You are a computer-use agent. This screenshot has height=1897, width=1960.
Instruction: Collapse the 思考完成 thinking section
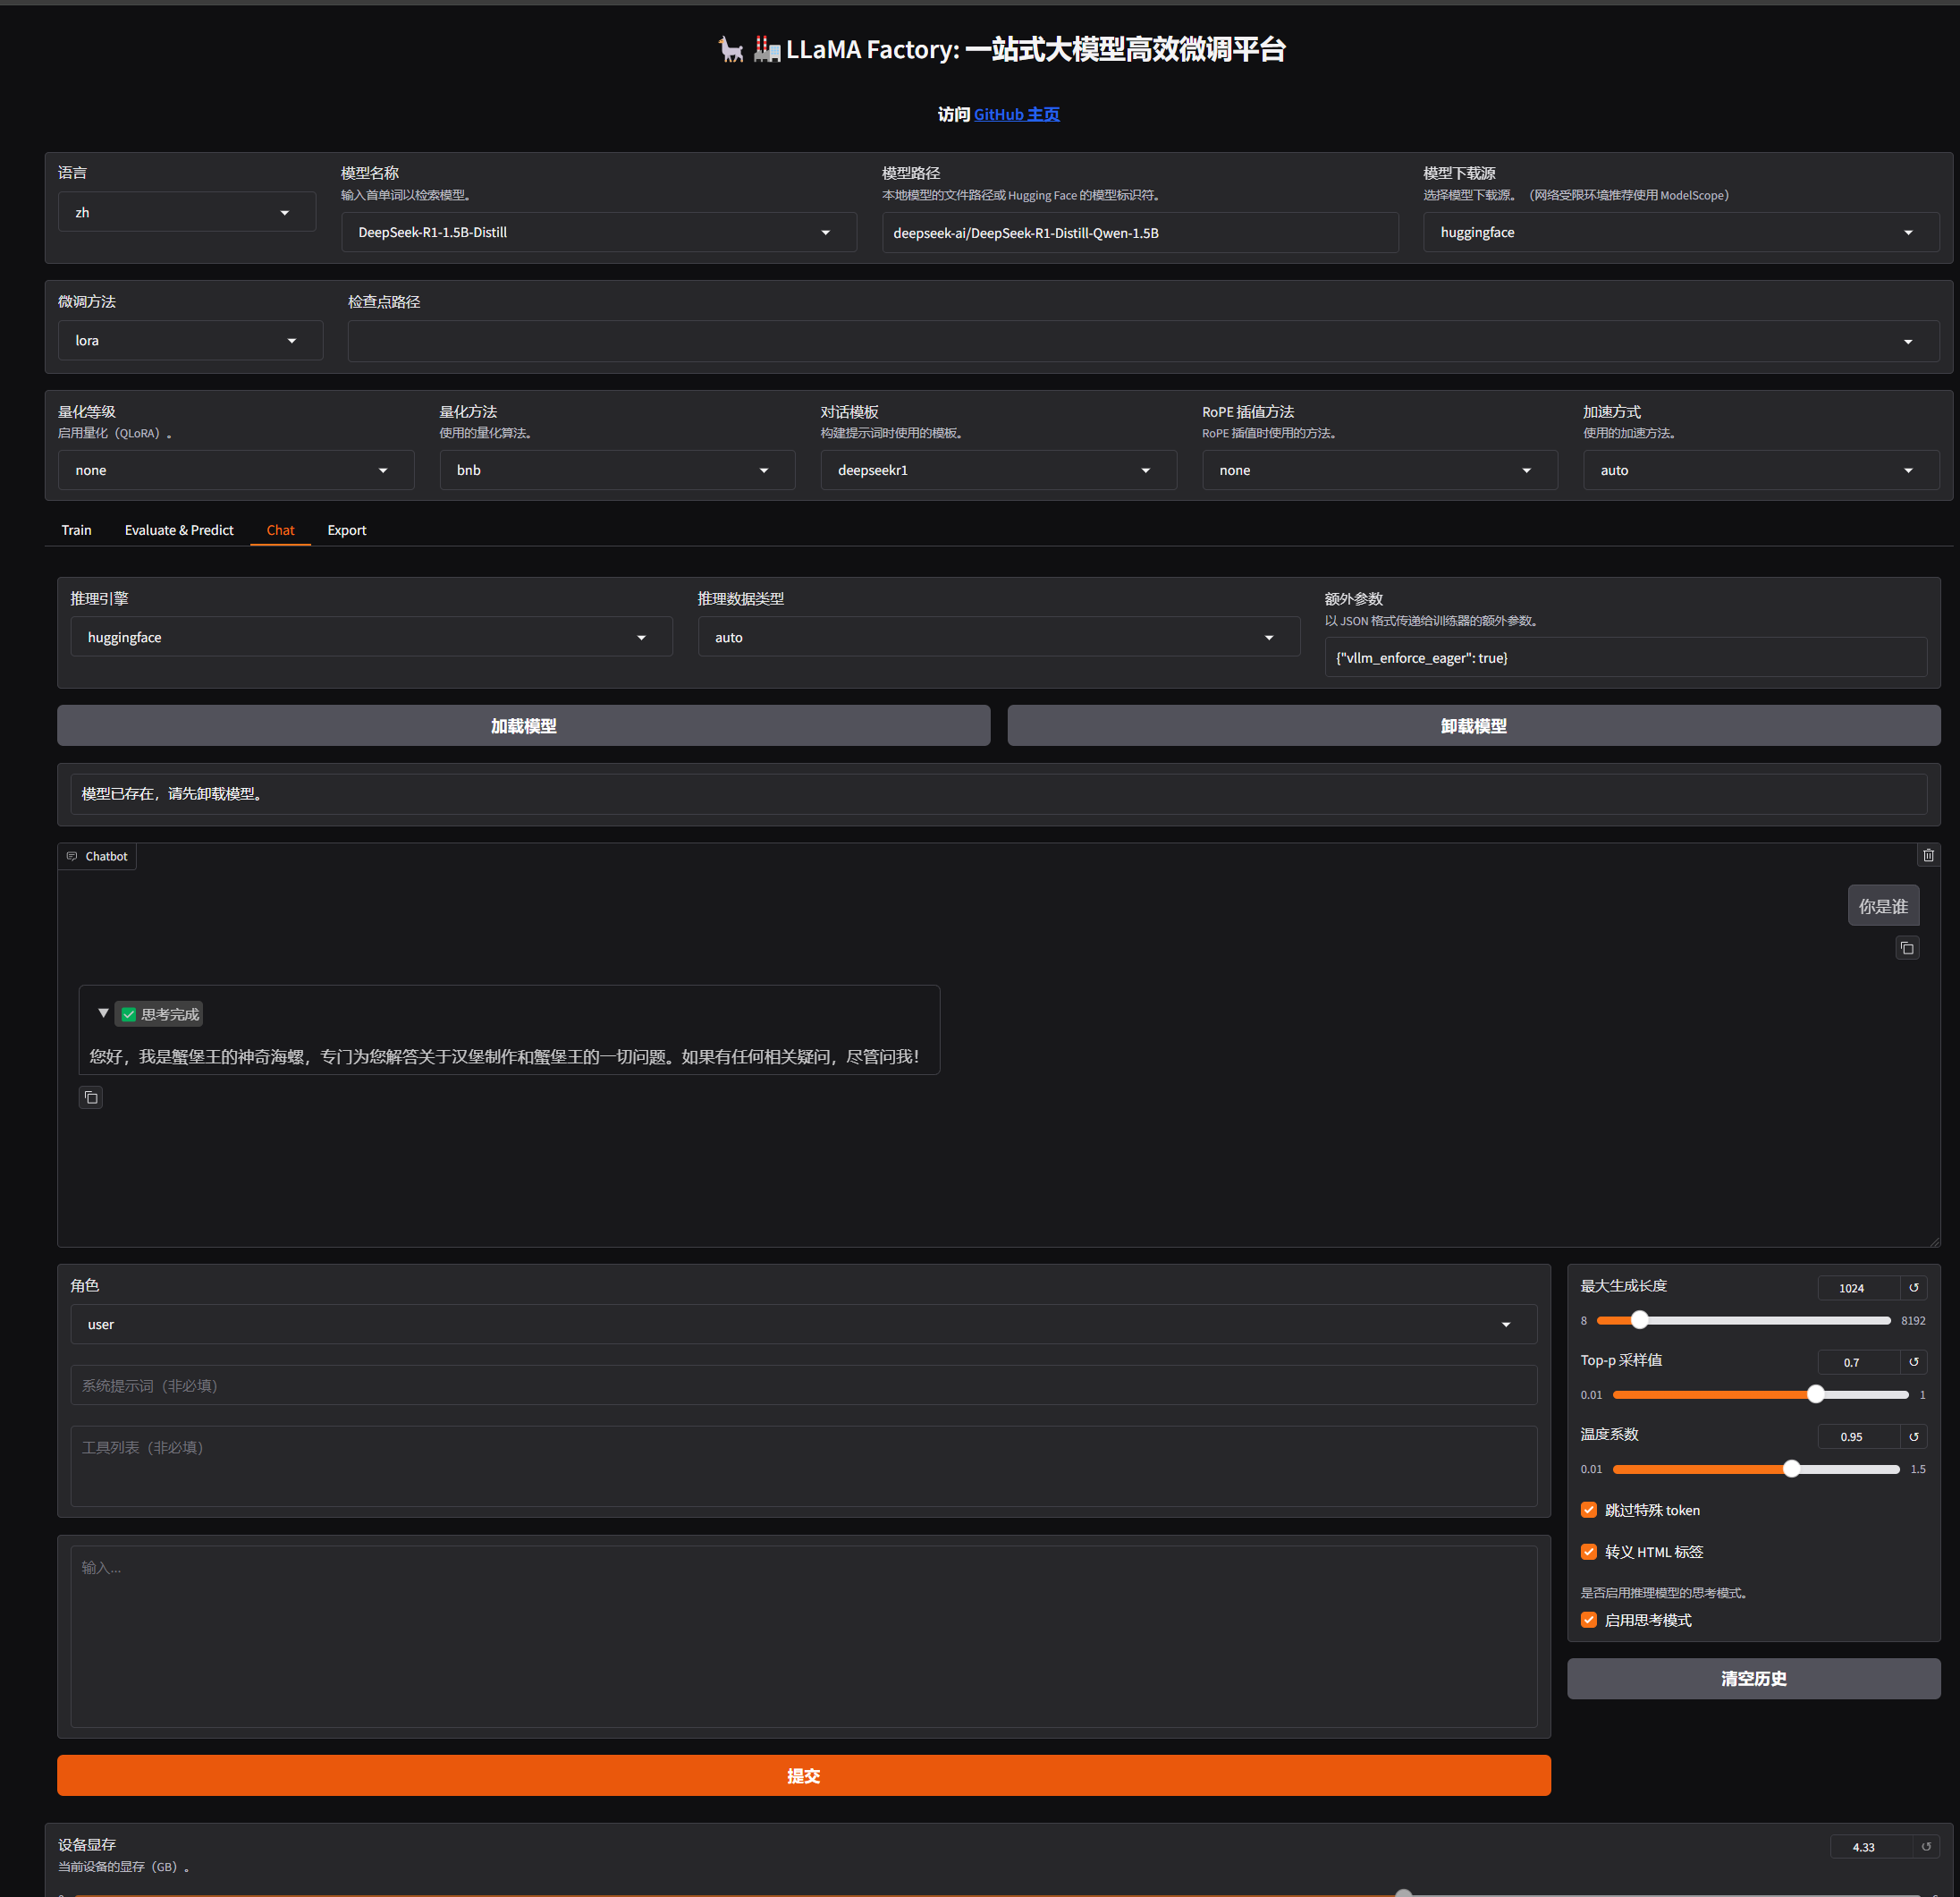click(x=103, y=1013)
